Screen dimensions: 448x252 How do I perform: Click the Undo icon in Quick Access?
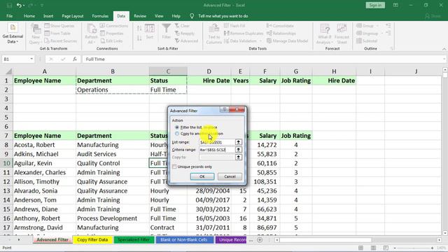tap(19, 5)
